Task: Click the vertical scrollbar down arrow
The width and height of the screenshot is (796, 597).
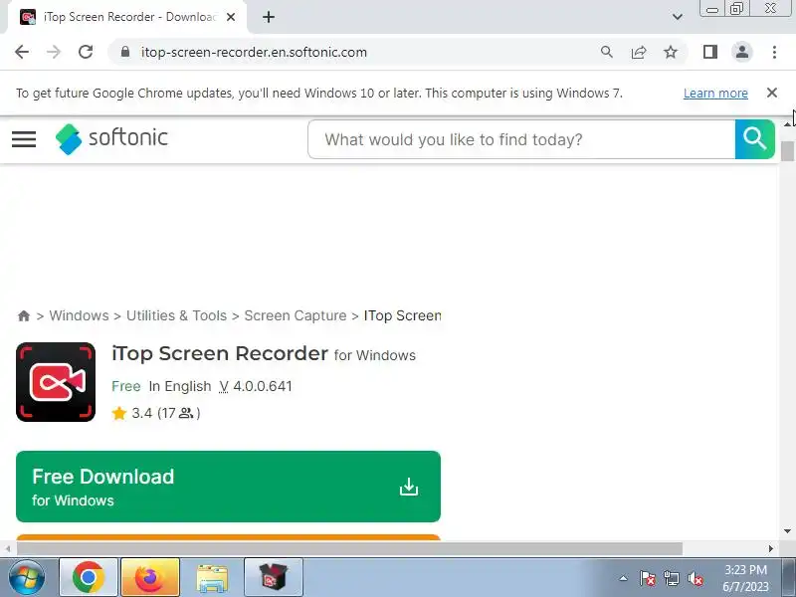Action: (x=787, y=531)
